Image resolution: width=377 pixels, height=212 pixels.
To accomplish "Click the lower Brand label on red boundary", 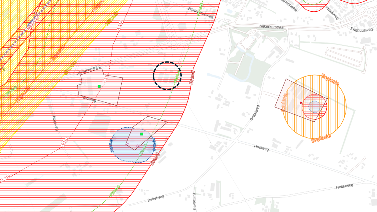I will click(155, 159).
